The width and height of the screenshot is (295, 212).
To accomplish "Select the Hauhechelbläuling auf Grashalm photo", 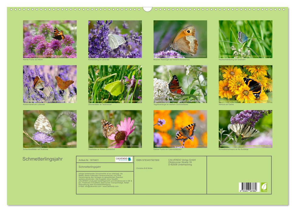I will click(245, 39).
